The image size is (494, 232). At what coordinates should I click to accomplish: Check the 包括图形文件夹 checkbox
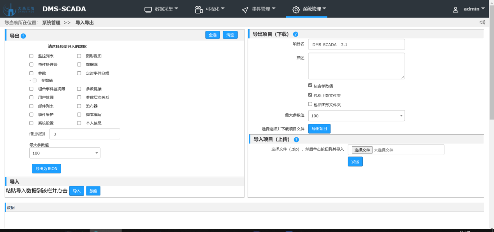pyautogui.click(x=310, y=104)
